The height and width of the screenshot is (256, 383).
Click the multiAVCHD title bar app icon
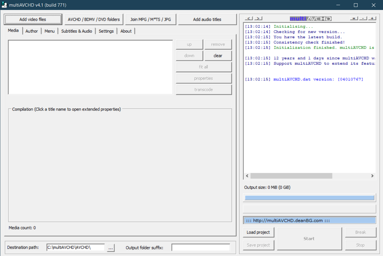[4, 5]
